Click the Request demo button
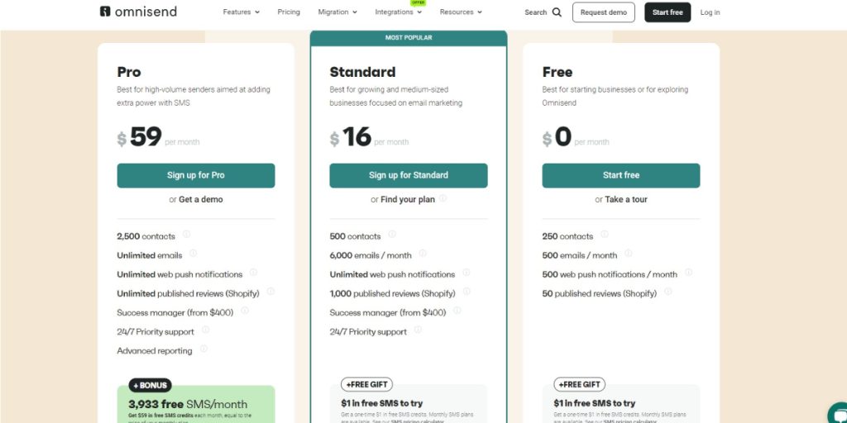This screenshot has height=423, width=847. [x=603, y=12]
